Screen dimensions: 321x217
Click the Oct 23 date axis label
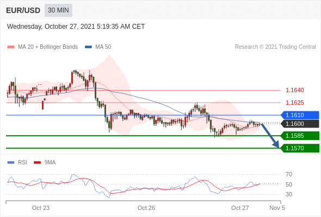click(x=41, y=208)
